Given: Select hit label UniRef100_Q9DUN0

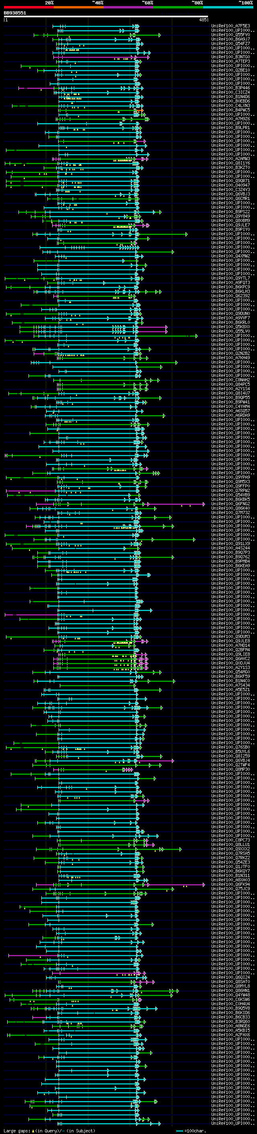Looking at the screenshot, I should coord(230,313).
